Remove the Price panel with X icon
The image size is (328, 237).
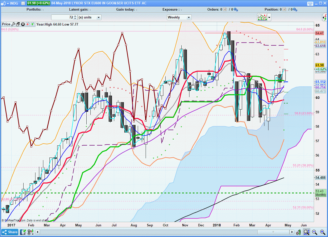pos(23,24)
